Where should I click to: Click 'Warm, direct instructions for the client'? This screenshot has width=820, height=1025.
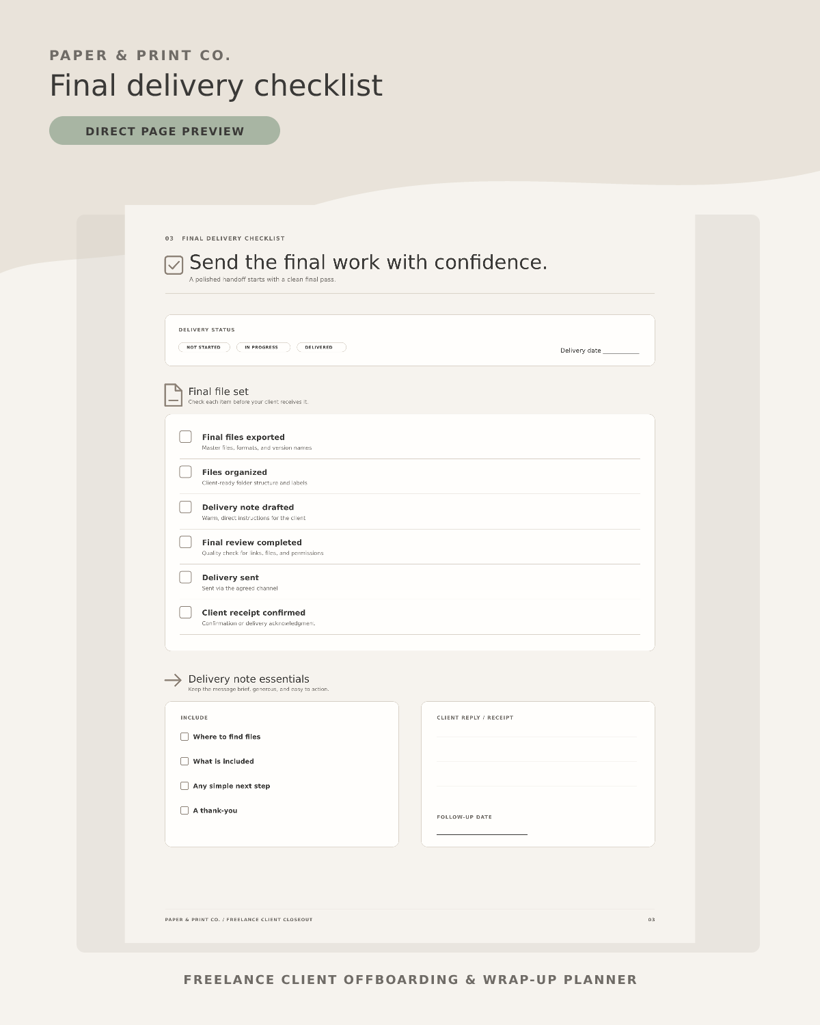254,518
